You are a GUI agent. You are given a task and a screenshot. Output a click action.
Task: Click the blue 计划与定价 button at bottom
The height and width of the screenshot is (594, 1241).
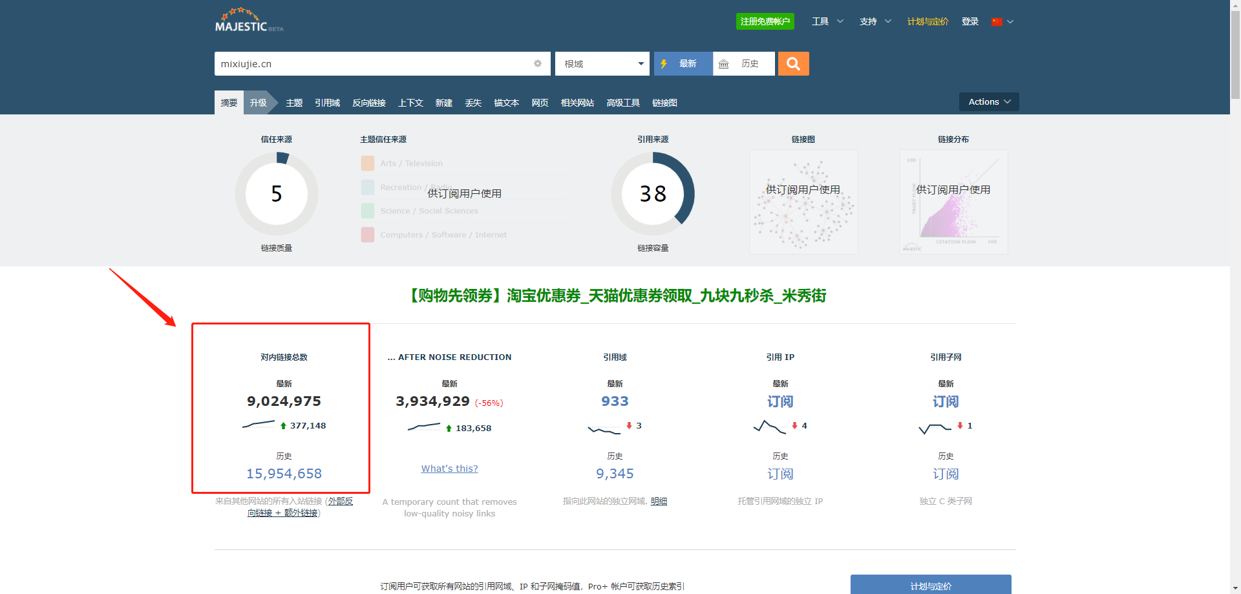pyautogui.click(x=931, y=586)
